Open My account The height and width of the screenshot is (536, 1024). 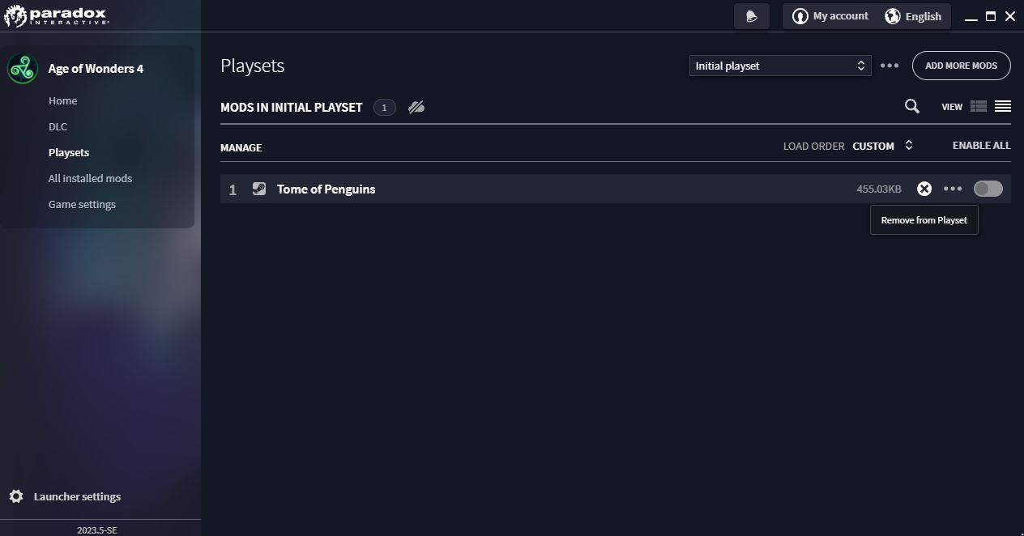pyautogui.click(x=830, y=16)
